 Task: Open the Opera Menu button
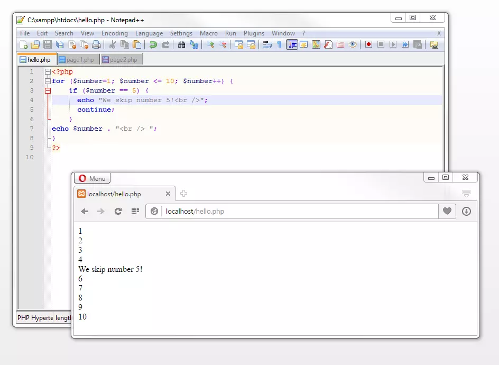click(93, 178)
